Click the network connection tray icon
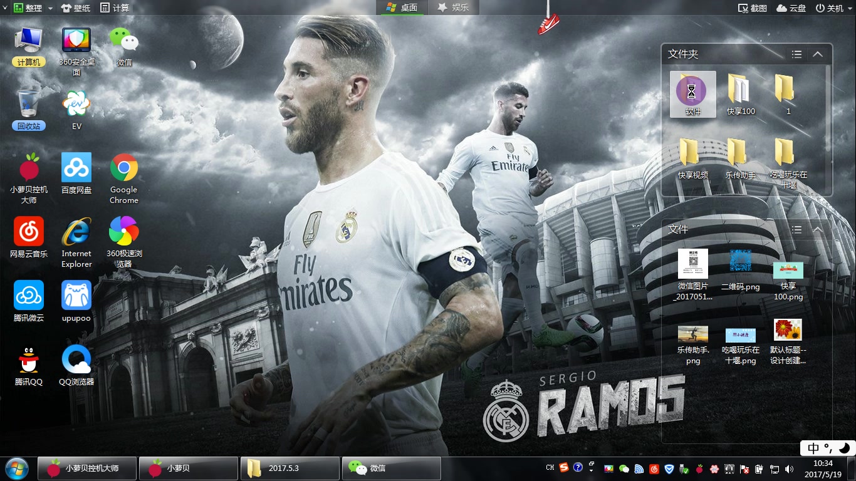856x481 pixels. 775,468
